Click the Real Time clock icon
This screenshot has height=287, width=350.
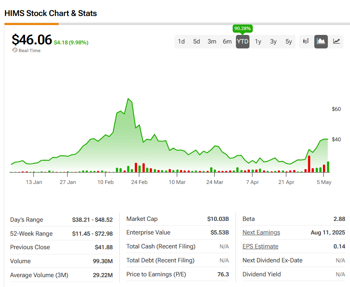click(15, 50)
